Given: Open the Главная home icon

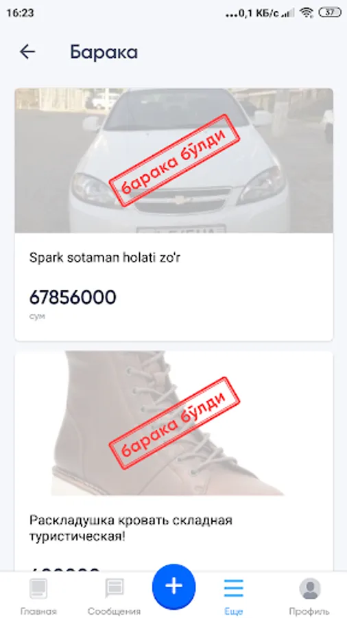Looking at the screenshot, I should [38, 588].
